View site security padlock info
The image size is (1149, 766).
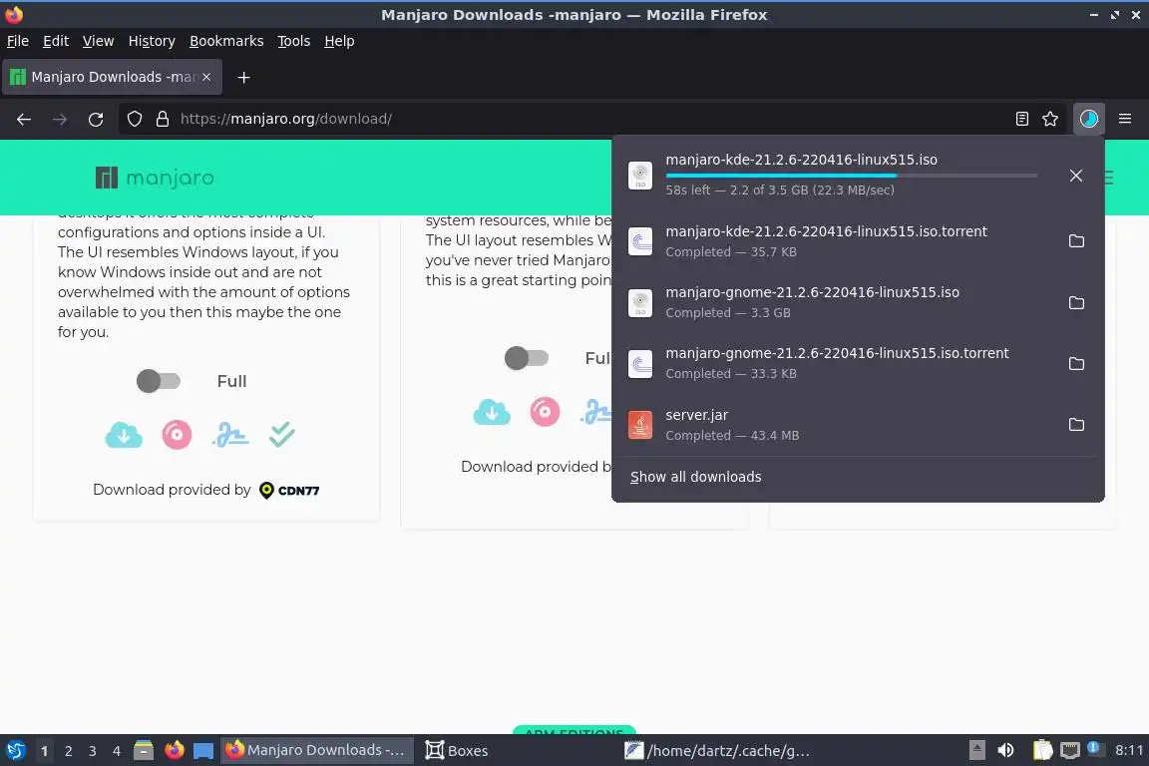pos(163,119)
